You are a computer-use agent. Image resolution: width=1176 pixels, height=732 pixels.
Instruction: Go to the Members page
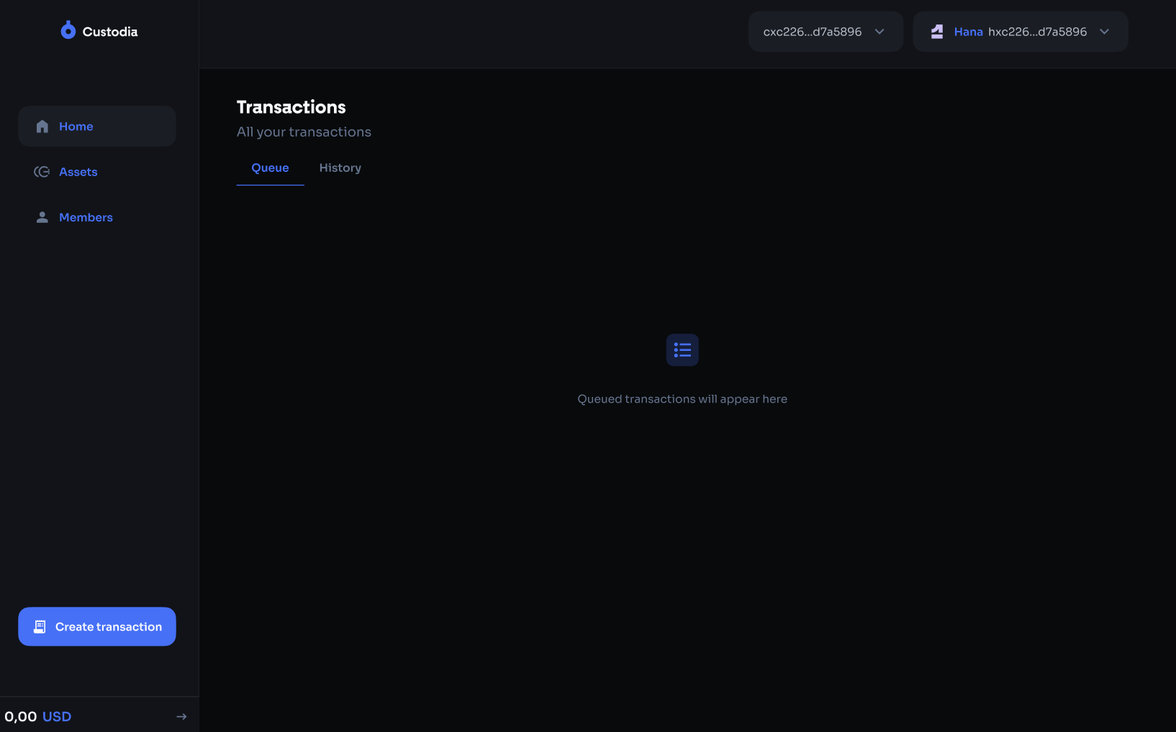[86, 217]
